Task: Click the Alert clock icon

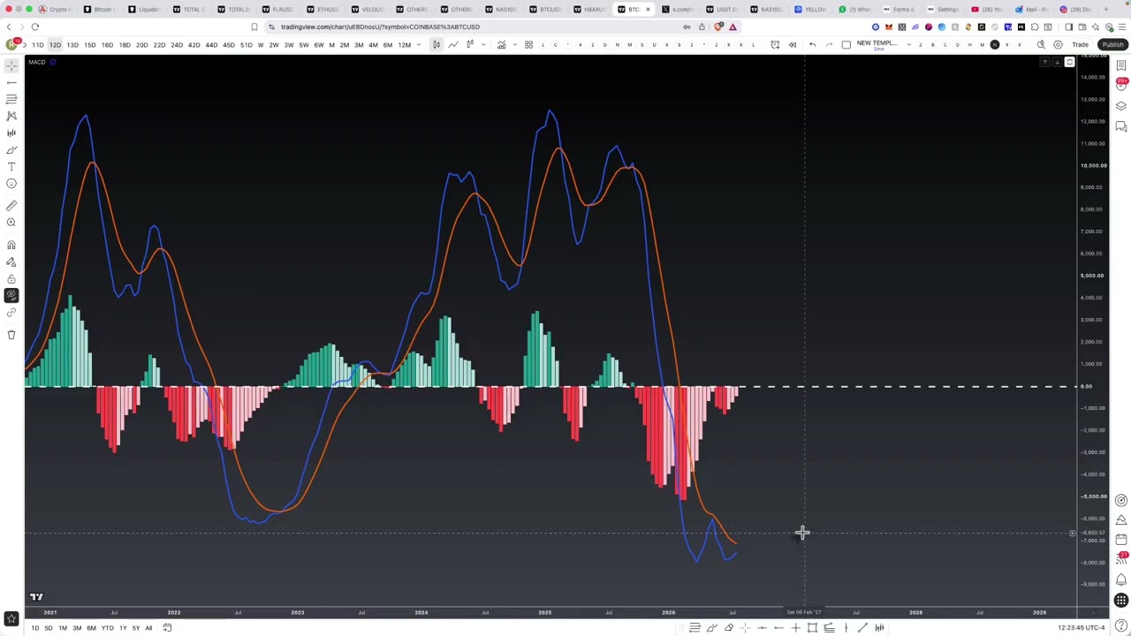Action: tap(775, 45)
